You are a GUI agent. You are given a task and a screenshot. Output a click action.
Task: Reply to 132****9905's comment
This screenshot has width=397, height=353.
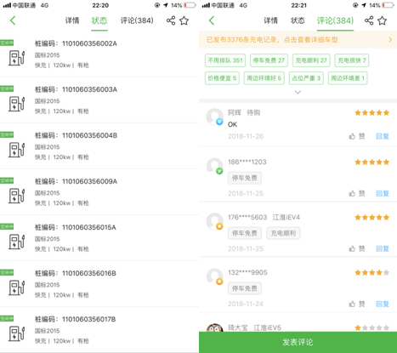click(x=383, y=304)
